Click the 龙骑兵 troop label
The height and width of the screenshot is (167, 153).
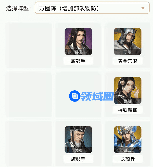tap(128, 159)
